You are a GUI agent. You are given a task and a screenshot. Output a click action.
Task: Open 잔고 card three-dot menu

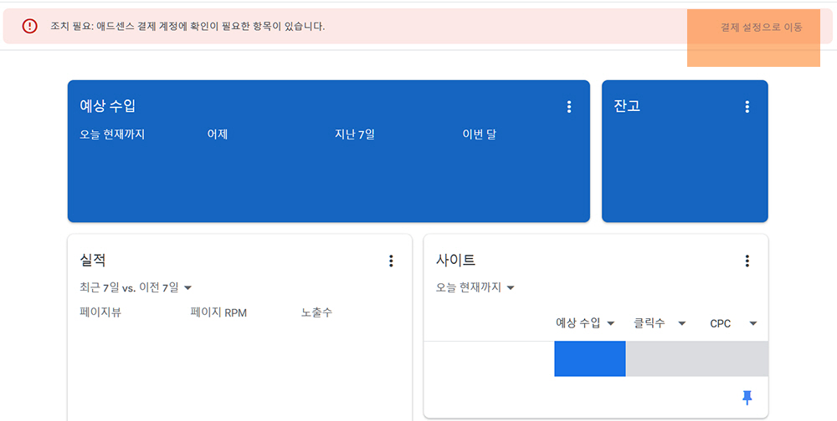click(747, 107)
